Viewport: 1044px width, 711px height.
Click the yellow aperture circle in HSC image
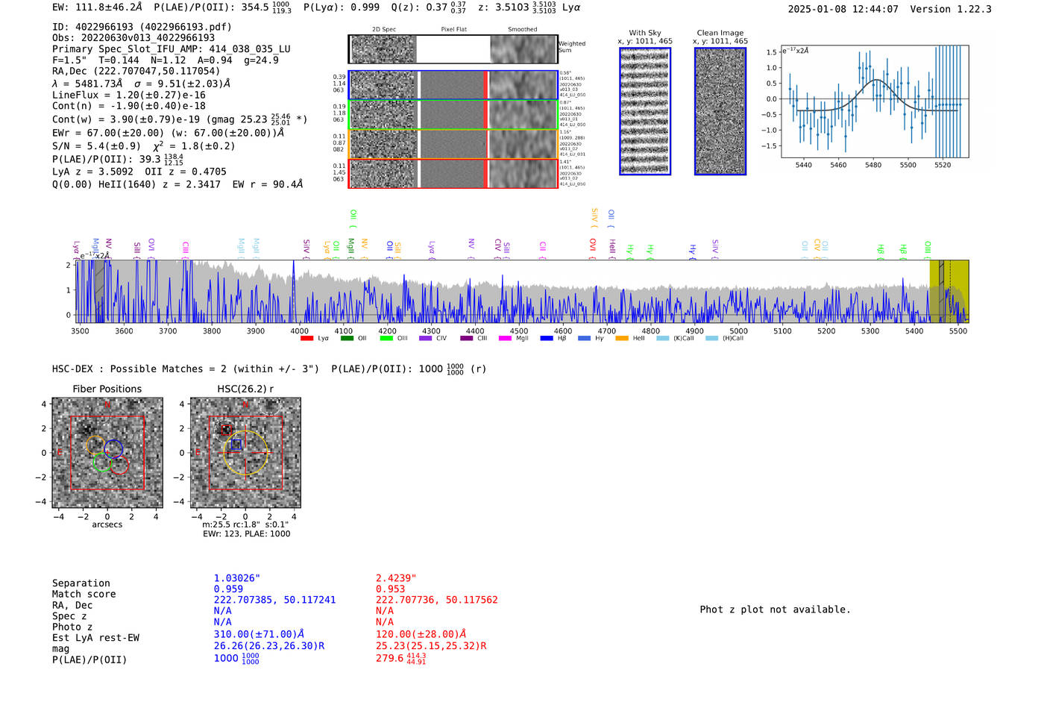pos(245,453)
